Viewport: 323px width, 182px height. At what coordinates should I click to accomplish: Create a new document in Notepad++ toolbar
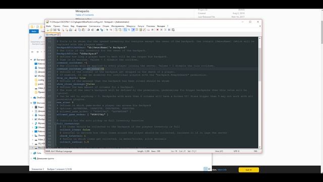pos(47,30)
